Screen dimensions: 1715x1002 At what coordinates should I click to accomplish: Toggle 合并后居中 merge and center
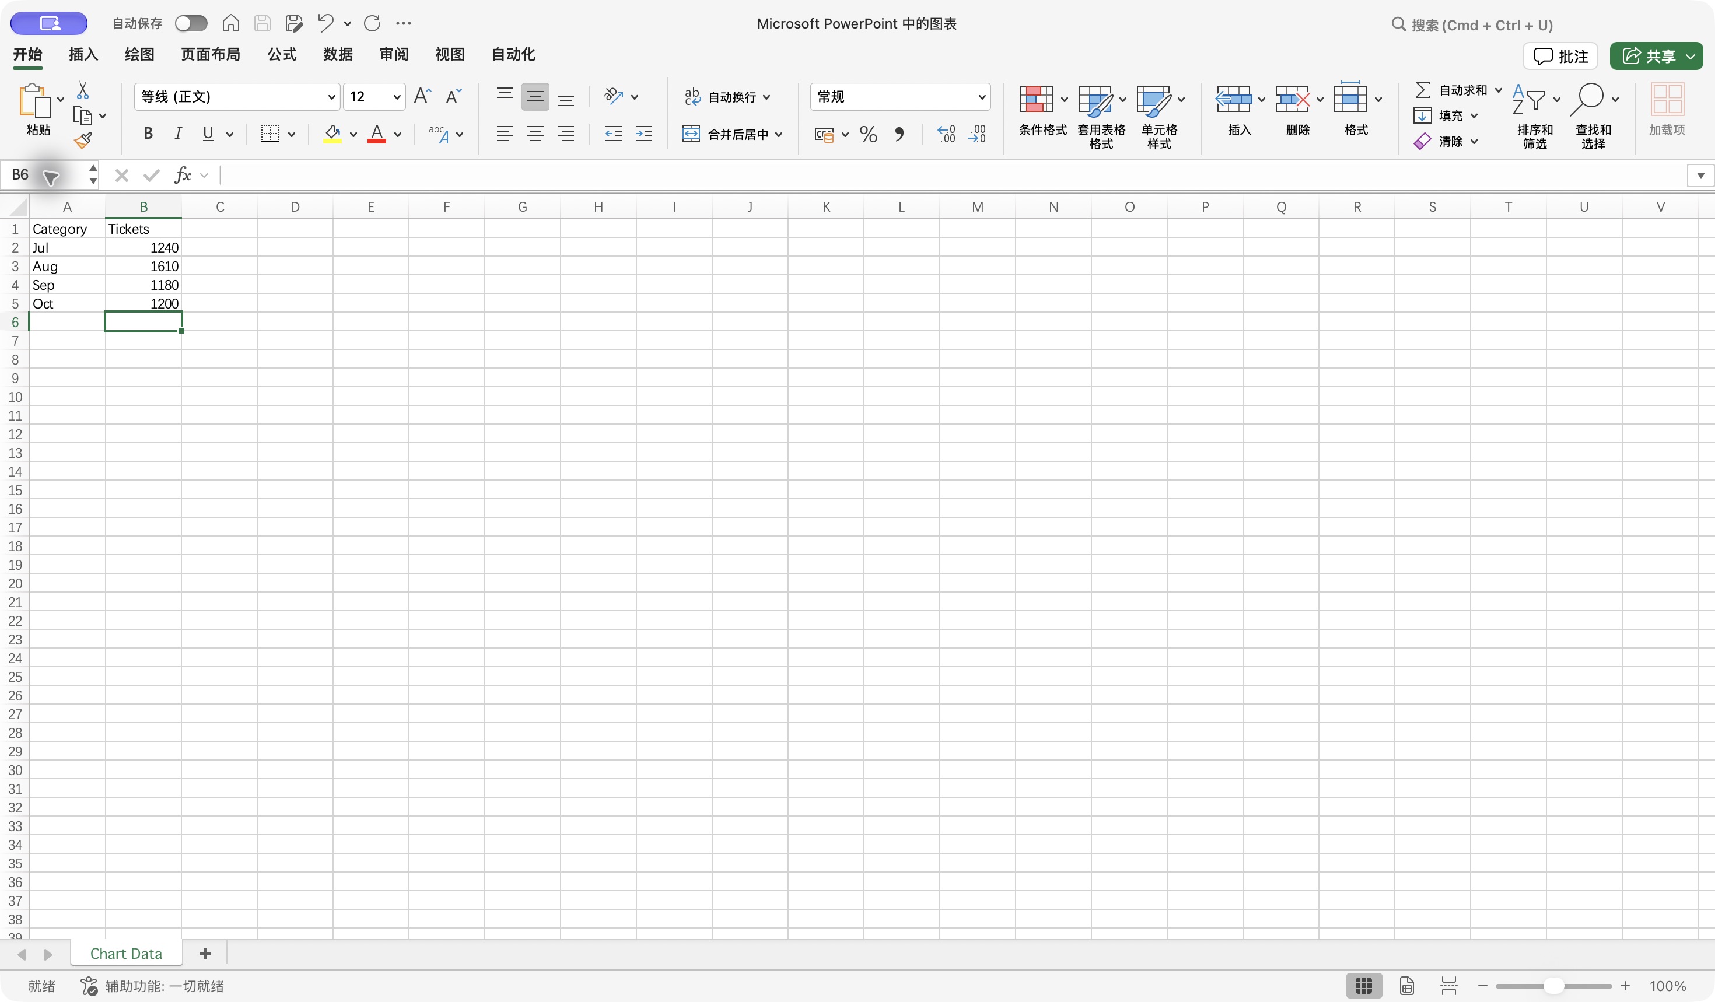tap(732, 134)
